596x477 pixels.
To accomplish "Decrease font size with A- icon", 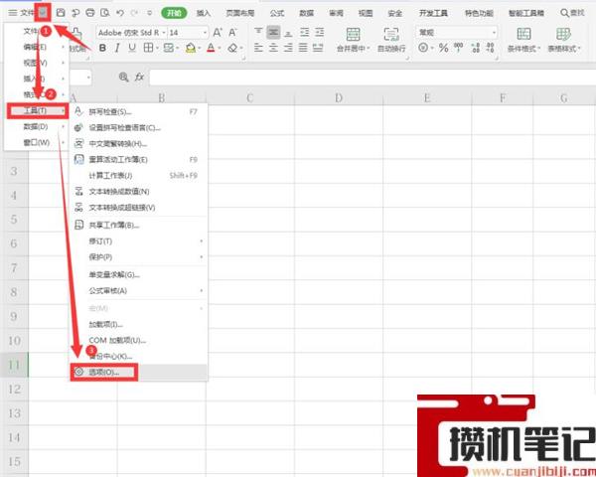I will [x=232, y=33].
